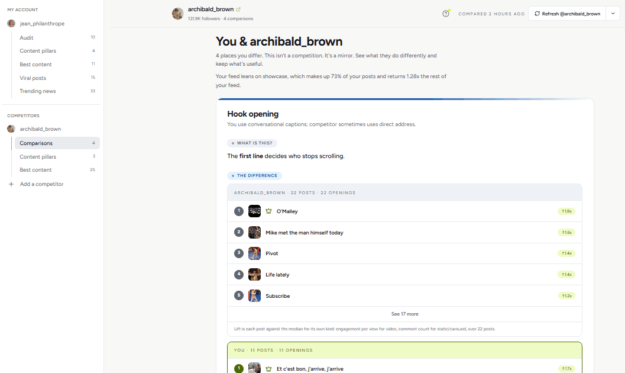Open the Audit section

click(57, 37)
